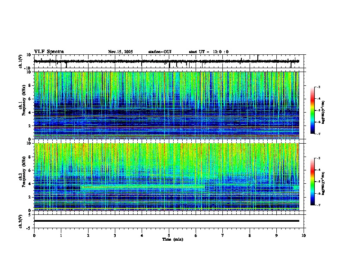Image resolution: width=342 pixels, height=264 pixels.
Task: Click the "VLF Spectra" title text
Action: 49,52
